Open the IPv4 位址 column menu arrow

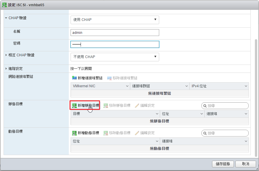point(246,86)
